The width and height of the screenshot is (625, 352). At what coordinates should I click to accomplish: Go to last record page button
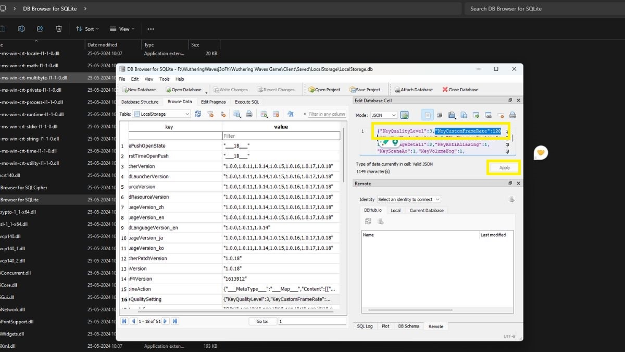tap(174, 321)
